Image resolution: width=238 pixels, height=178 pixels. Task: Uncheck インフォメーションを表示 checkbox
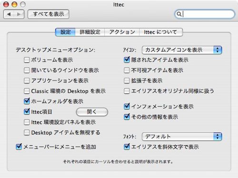click(x=127, y=107)
